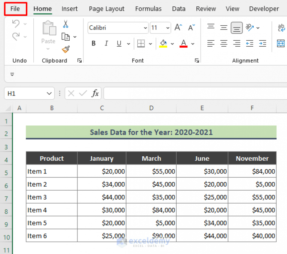Apply Middle Align to the cell
287x254 pixels.
point(224,28)
